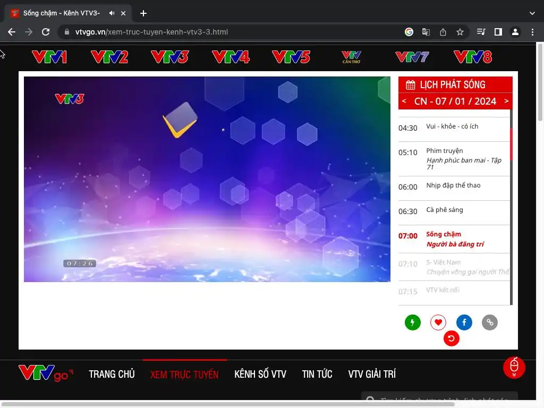This screenshot has width=544, height=408.
Task: Switch to the VTV2 channel logo
Action: pyautogui.click(x=109, y=57)
